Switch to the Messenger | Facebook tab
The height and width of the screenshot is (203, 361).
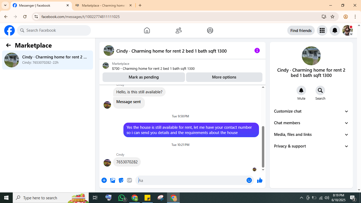click(x=41, y=5)
